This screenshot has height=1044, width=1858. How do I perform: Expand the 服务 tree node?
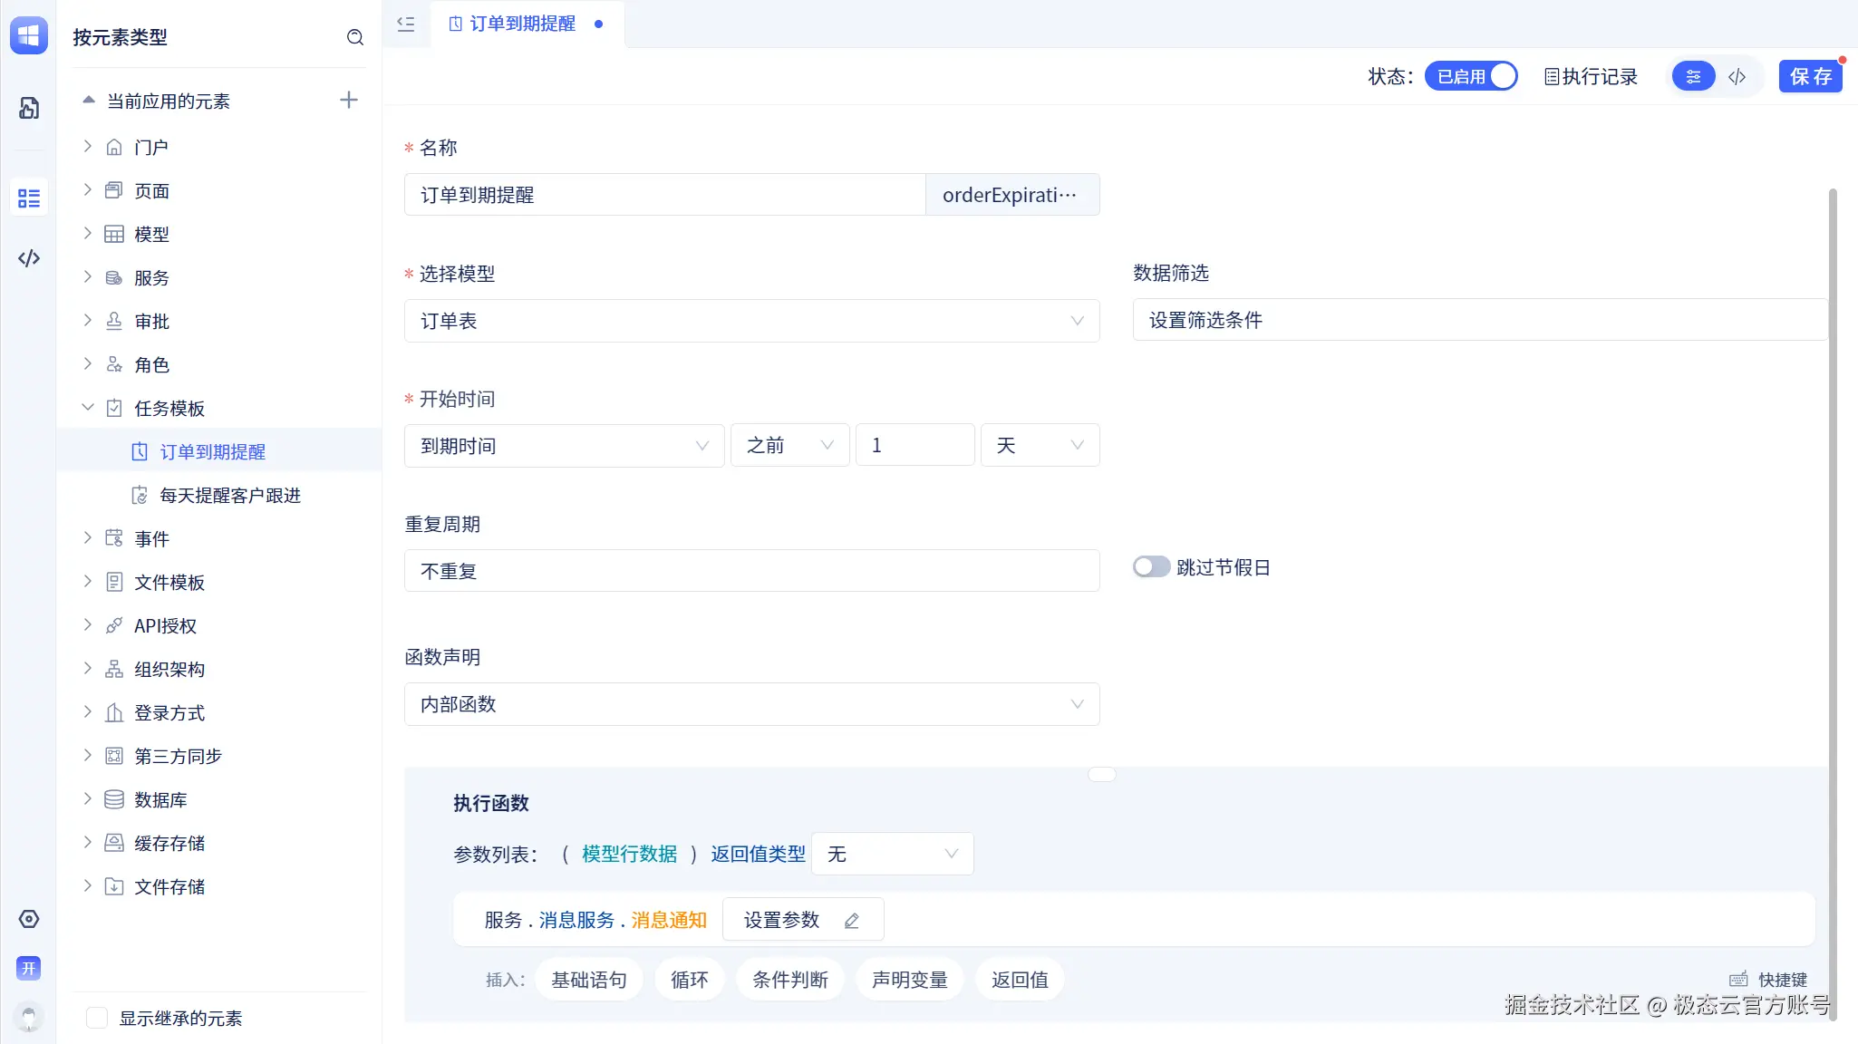point(88,277)
